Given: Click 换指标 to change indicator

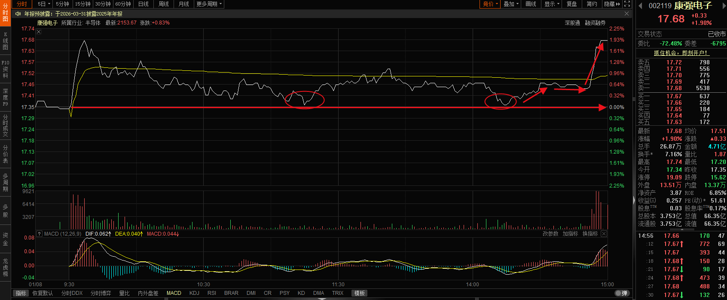Looking at the screenshot, I should coord(590,234).
